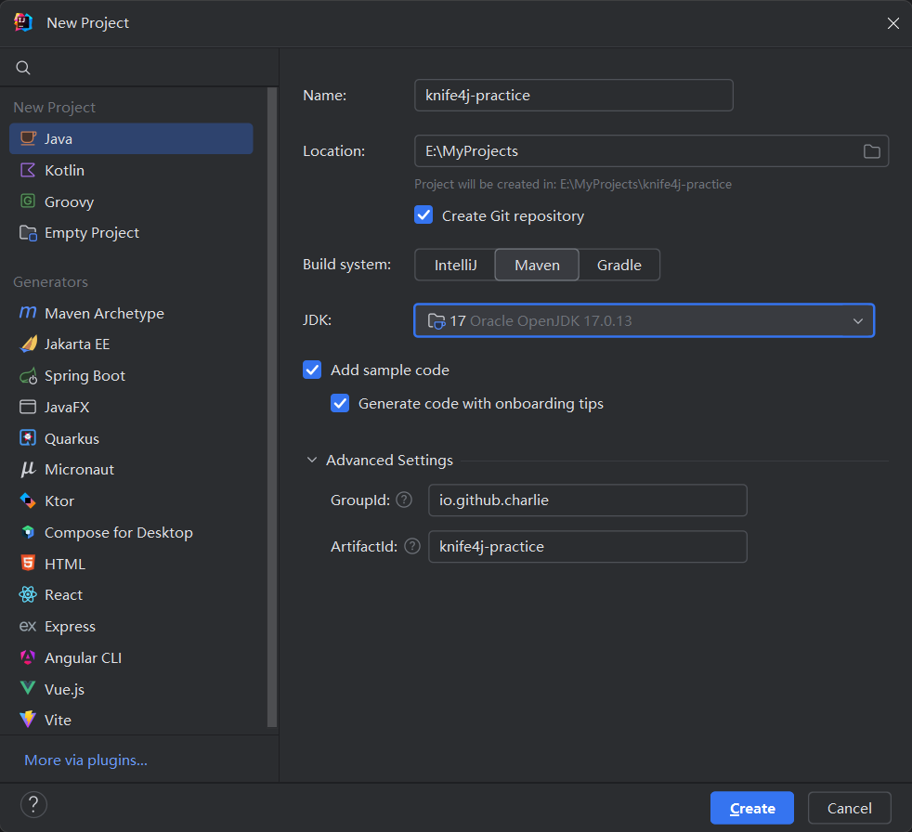
Task: Open the More via plugins link
Action: tap(86, 760)
